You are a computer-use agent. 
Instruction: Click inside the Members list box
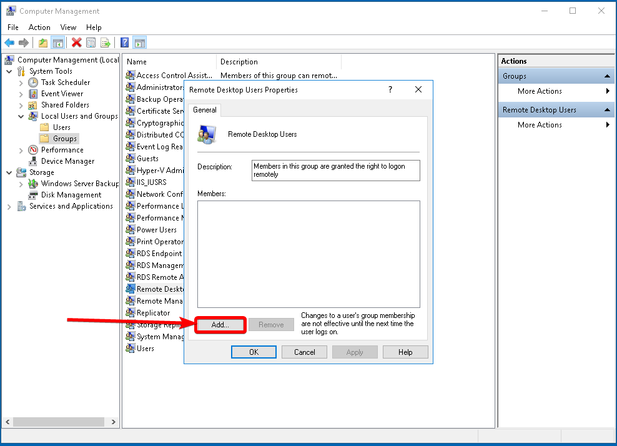tap(308, 254)
